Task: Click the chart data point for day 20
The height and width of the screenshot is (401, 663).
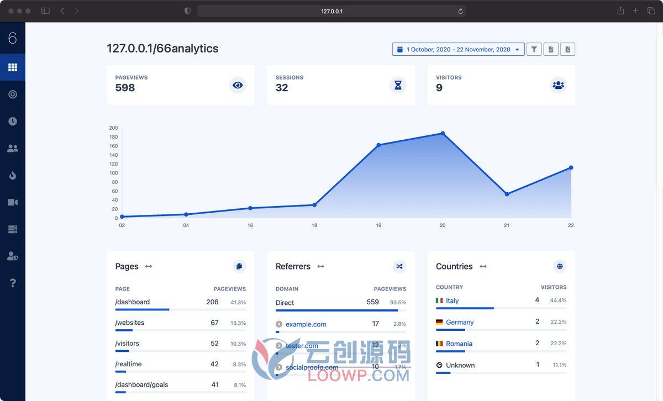Action: tap(443, 133)
